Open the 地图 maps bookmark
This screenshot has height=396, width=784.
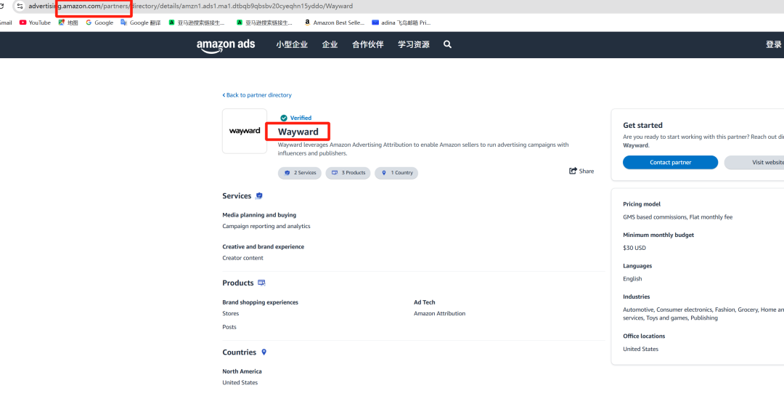coord(68,23)
